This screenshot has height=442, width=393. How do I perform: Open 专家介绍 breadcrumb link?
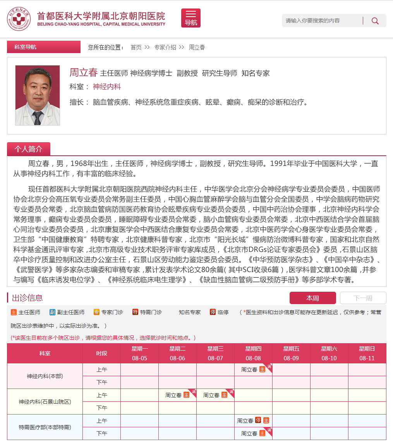click(165, 47)
